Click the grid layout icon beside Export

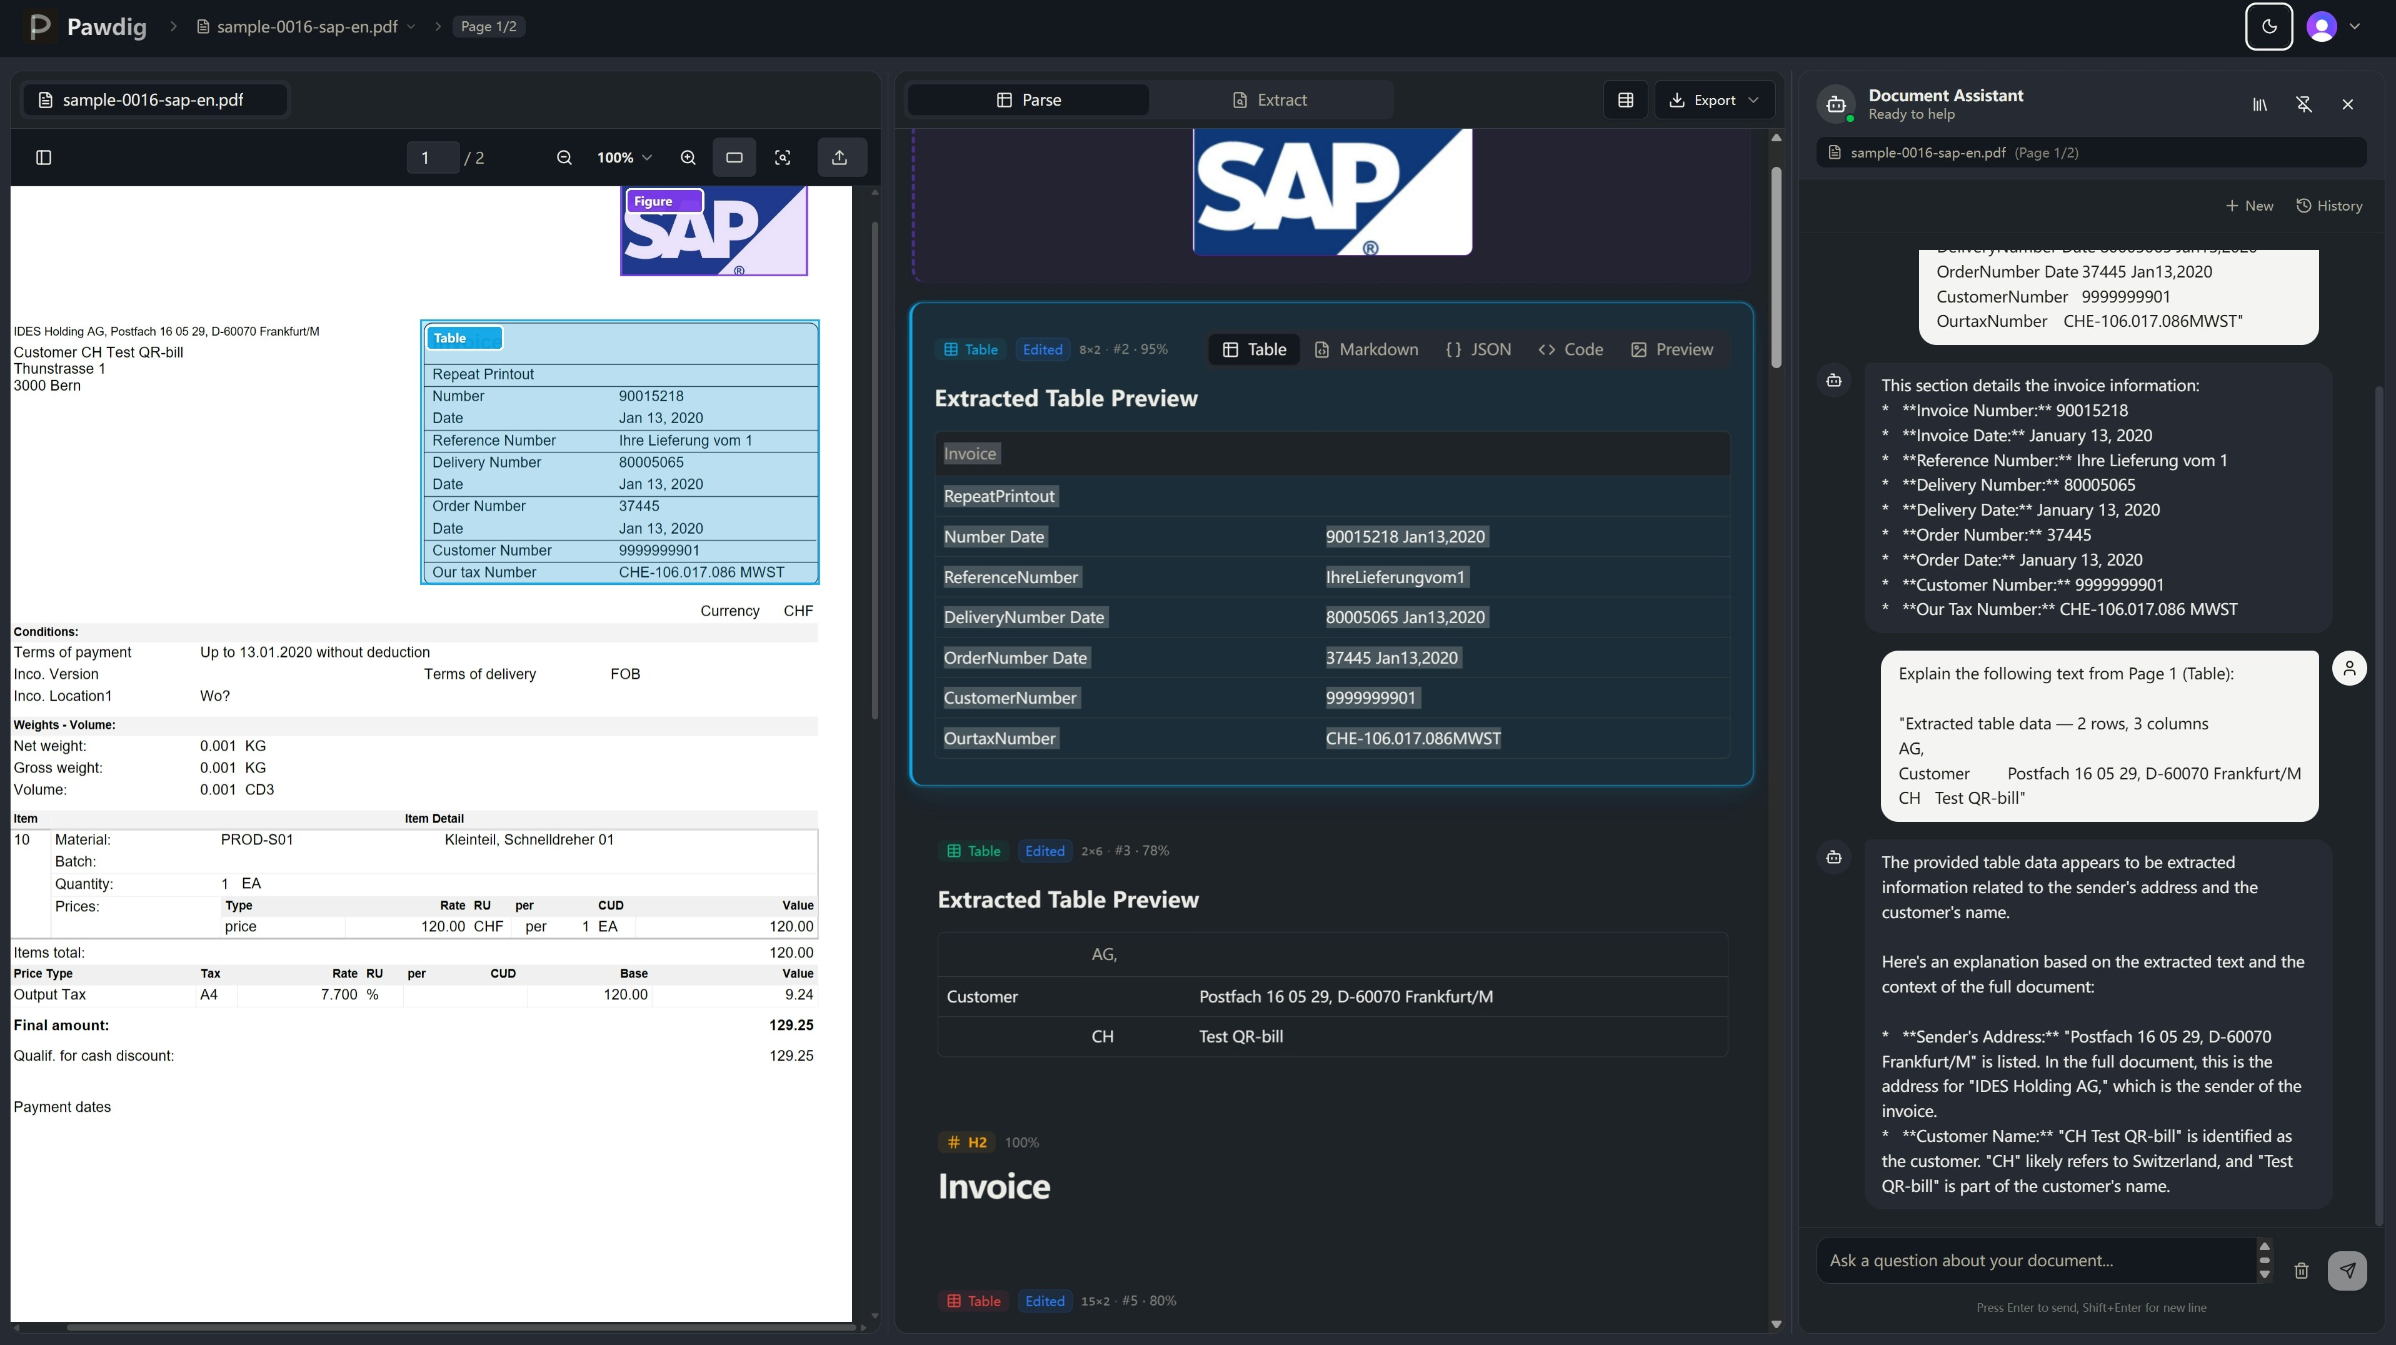coord(1626,99)
